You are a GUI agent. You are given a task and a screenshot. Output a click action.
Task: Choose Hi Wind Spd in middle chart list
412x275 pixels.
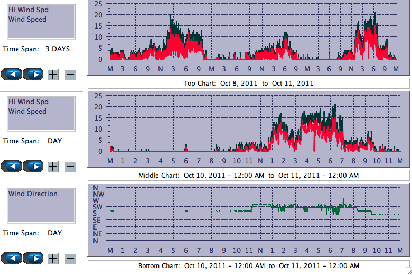tap(28, 102)
